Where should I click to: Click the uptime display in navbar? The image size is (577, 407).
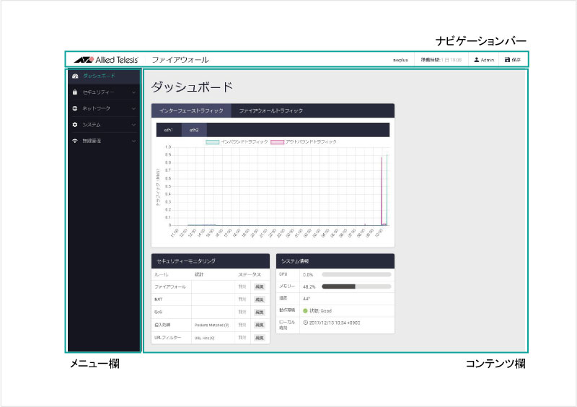pyautogui.click(x=441, y=60)
